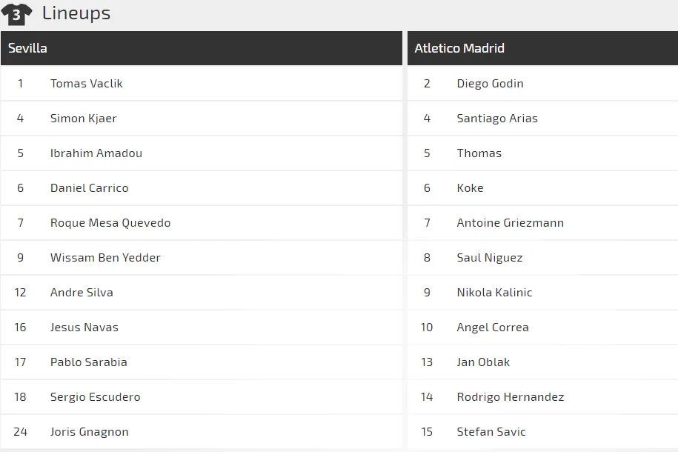Open Koke's player entry
This screenshot has width=678, height=452.
click(470, 188)
